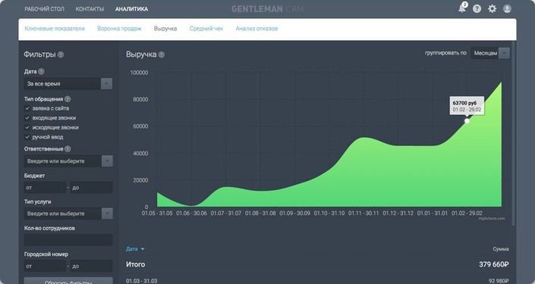The image size is (535, 284).
Task: Toggle the входящие звонки checkbox
Action: click(27, 118)
